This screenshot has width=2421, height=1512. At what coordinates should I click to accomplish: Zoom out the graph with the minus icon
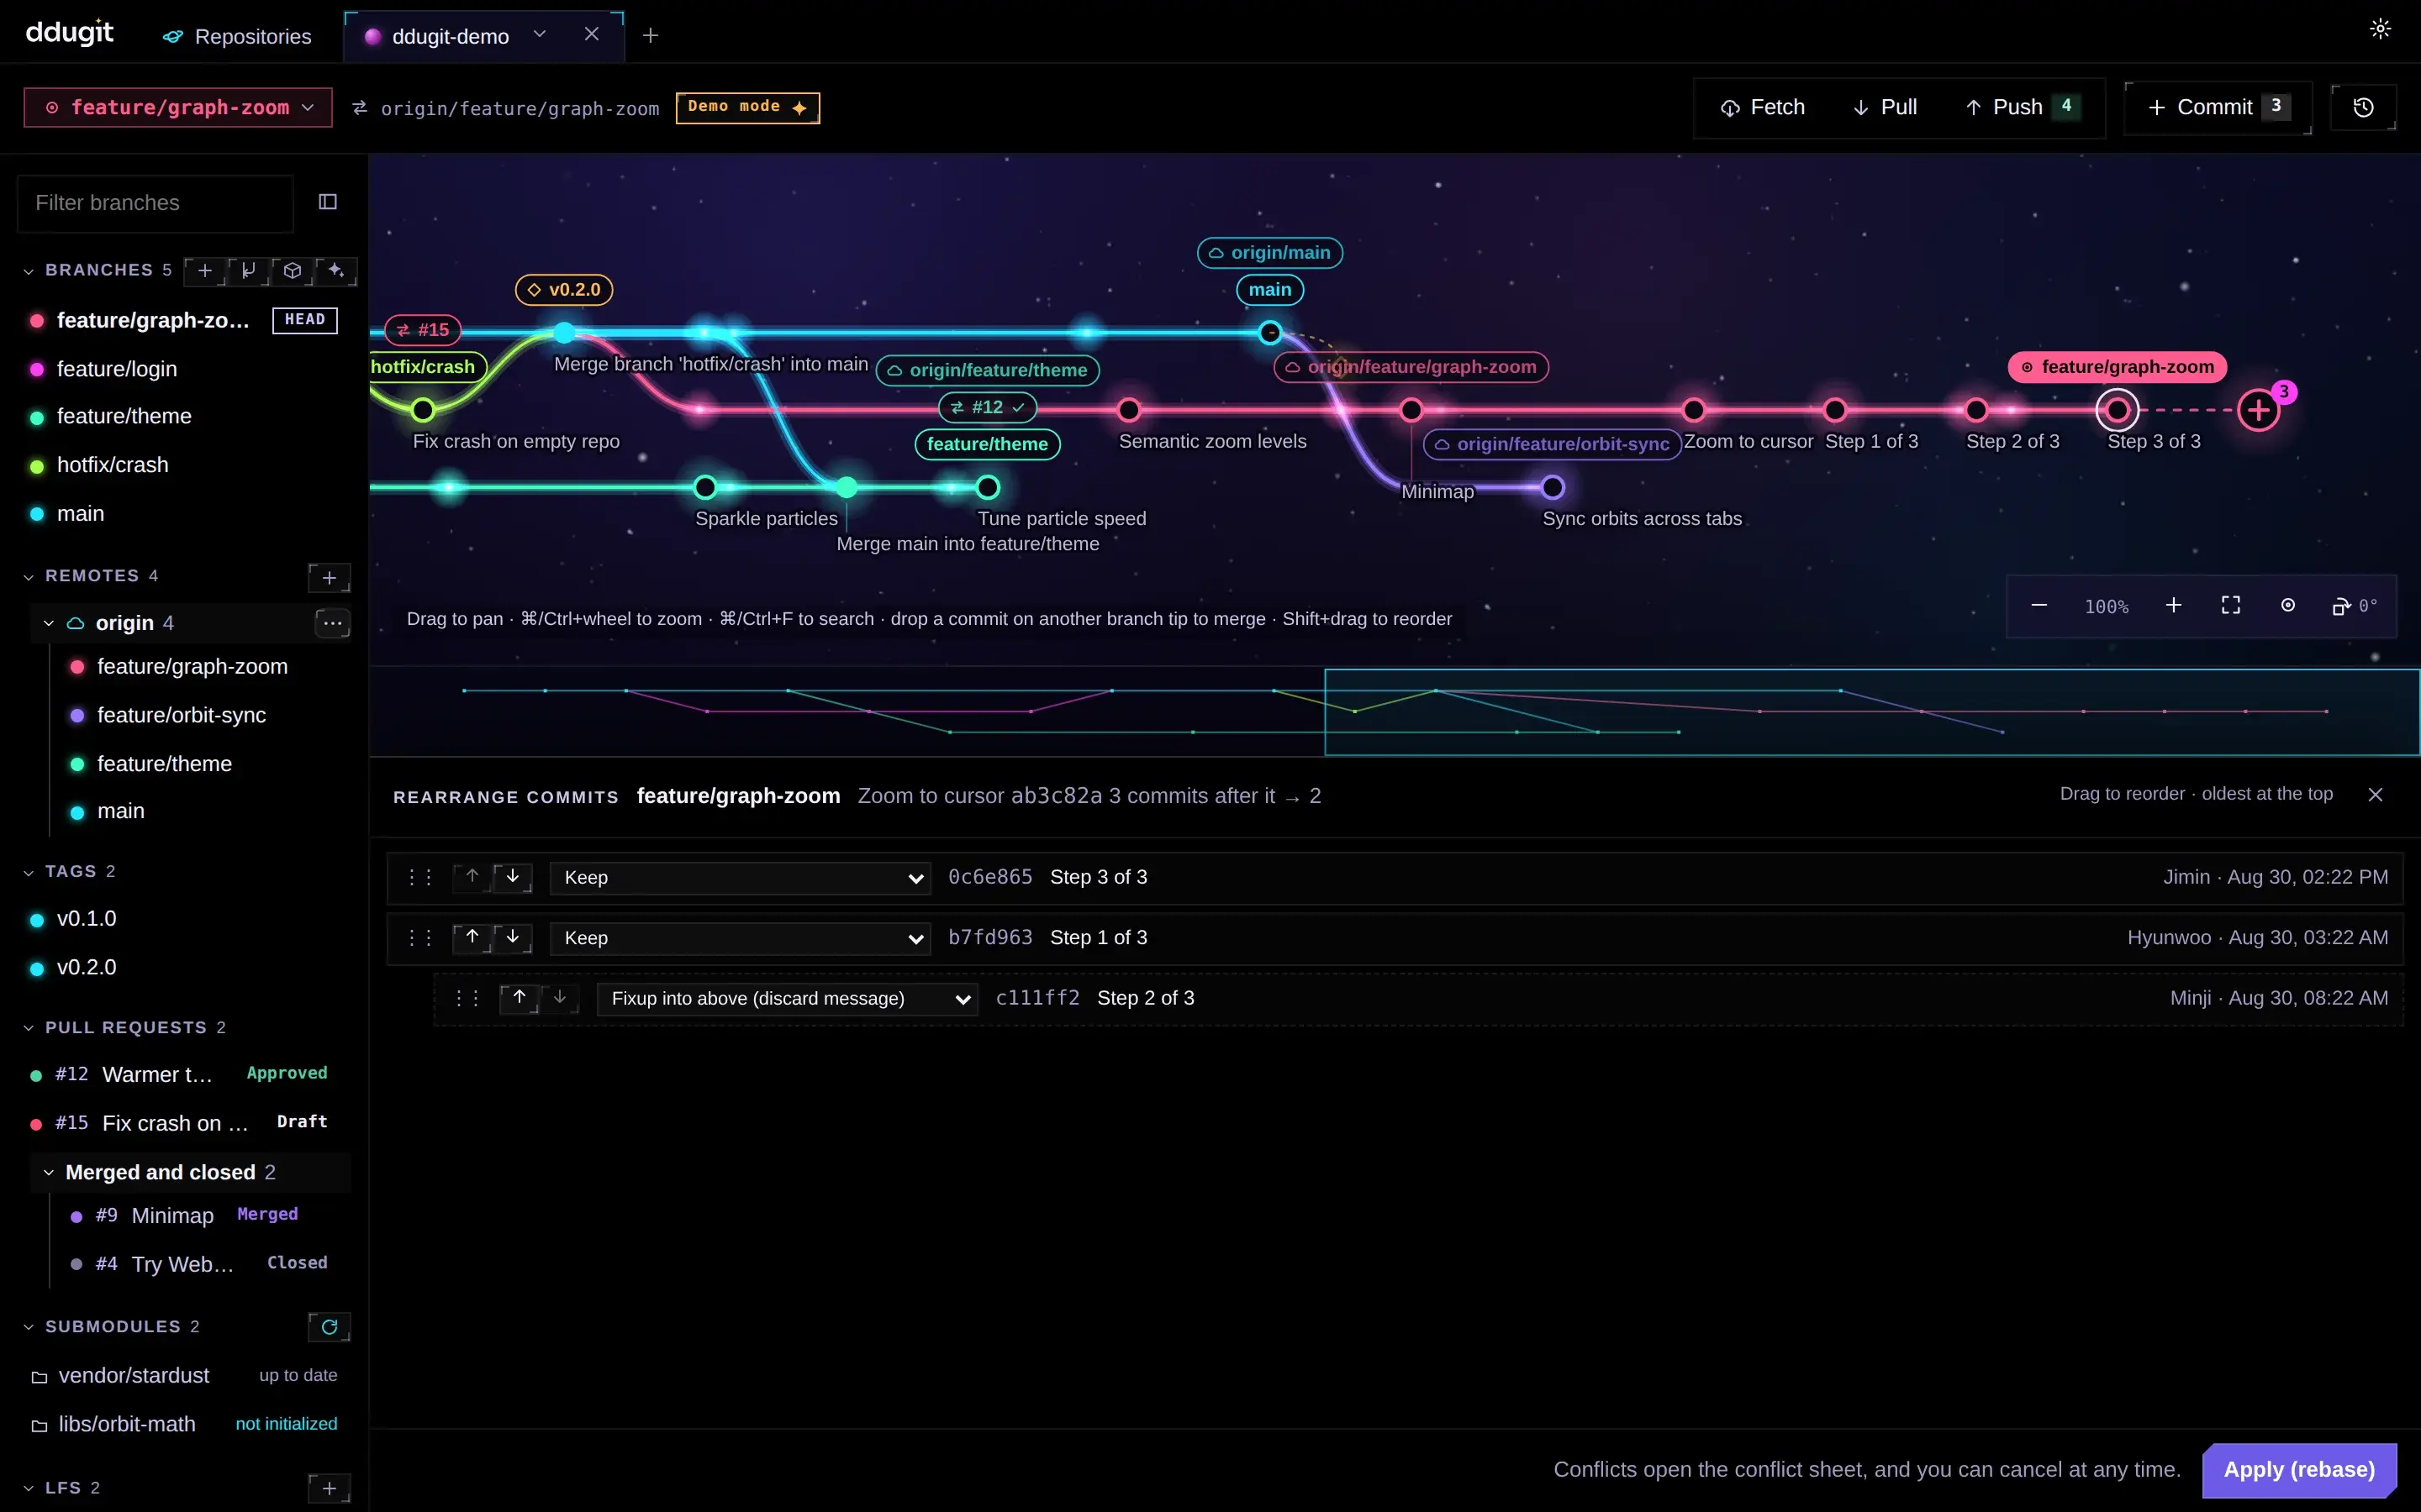(x=2039, y=606)
